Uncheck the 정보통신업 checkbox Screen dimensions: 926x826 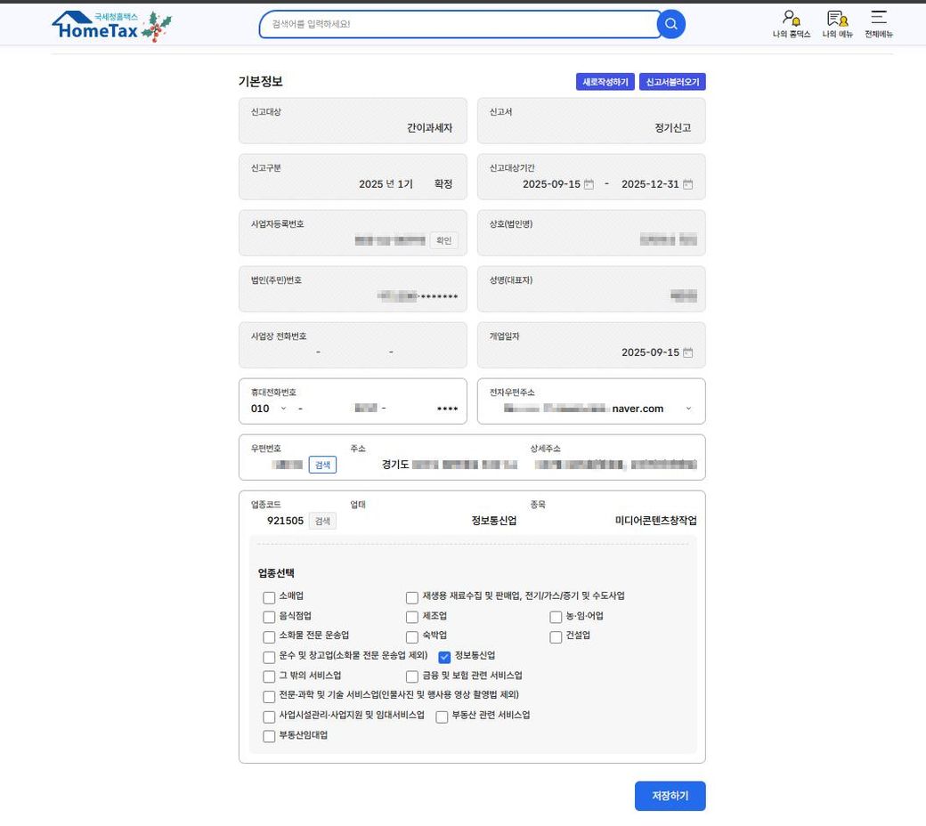(444, 658)
